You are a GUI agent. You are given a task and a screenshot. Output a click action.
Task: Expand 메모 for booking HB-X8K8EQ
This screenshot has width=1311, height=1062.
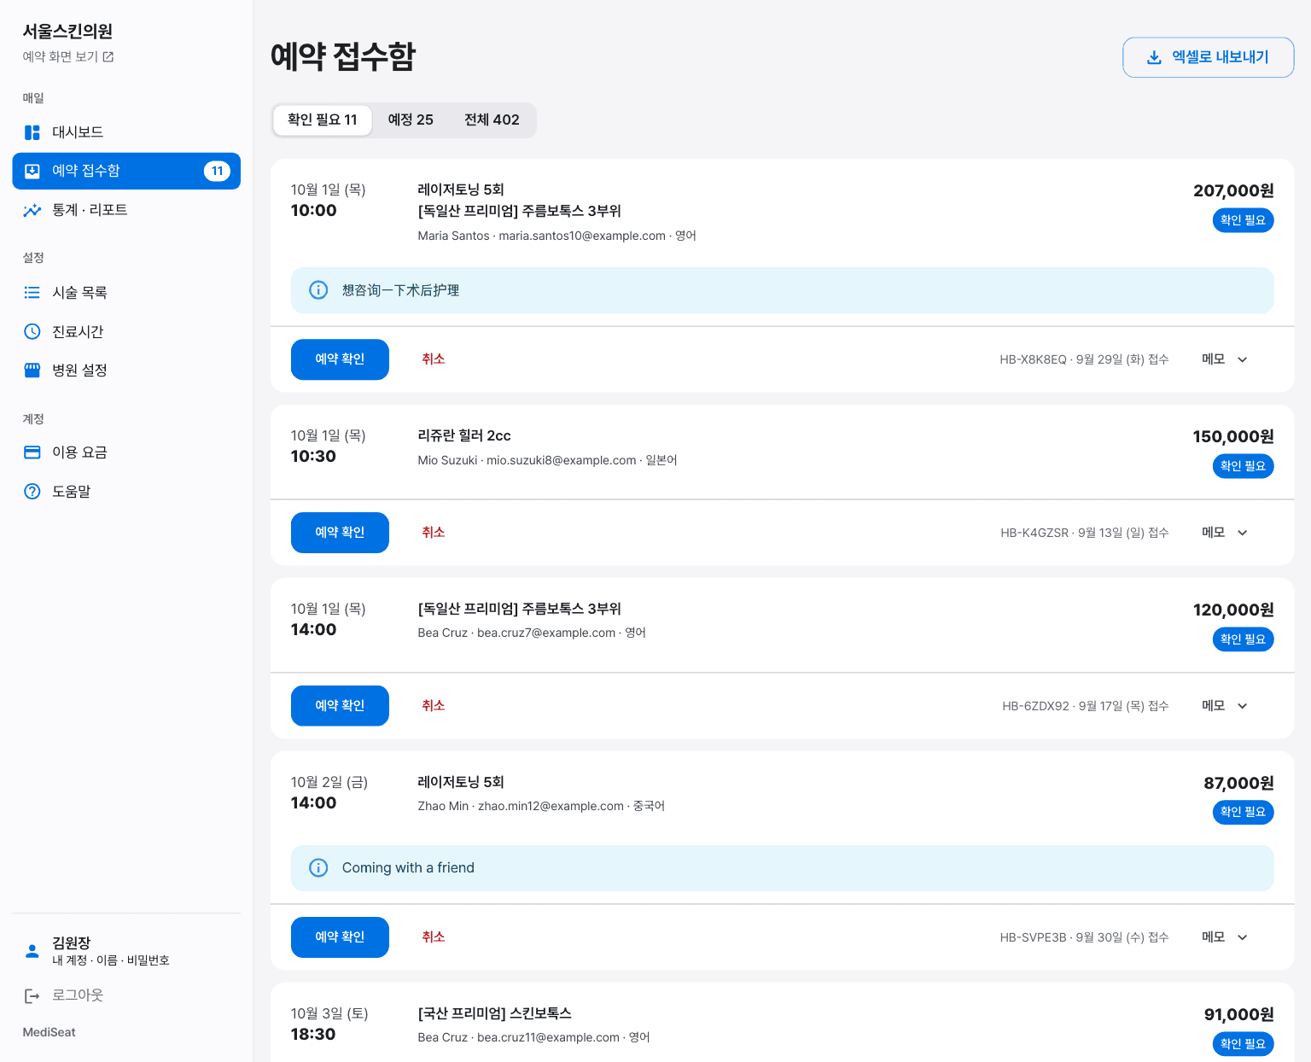[1225, 359]
